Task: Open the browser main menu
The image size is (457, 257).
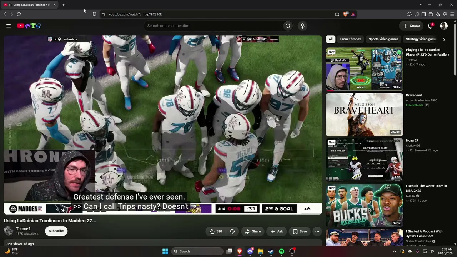Action: click(x=452, y=14)
